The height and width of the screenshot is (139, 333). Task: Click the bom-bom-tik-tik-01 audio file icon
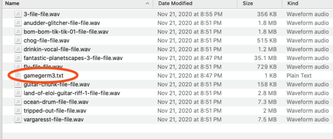point(18,32)
